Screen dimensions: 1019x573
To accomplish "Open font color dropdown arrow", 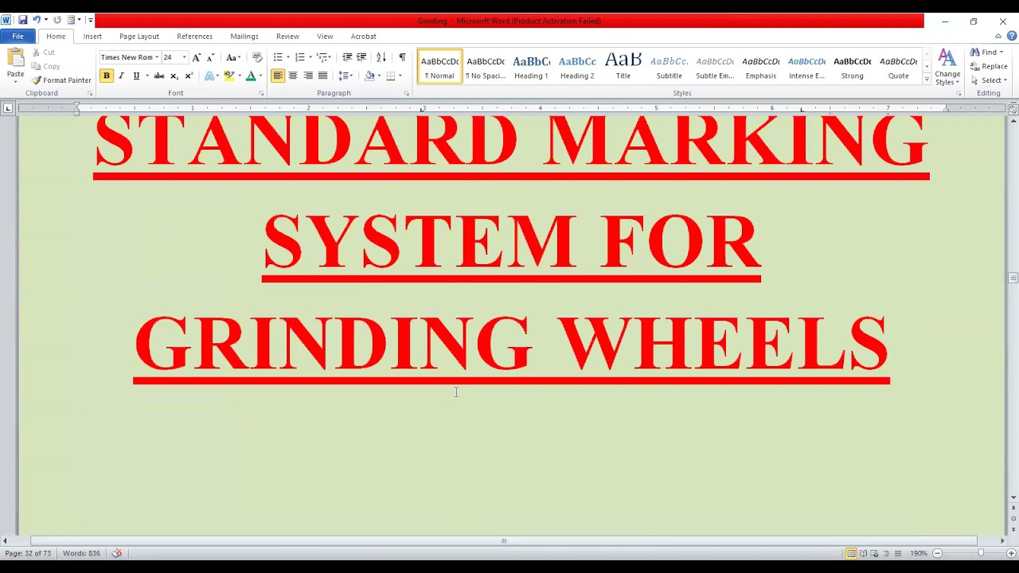I will [260, 76].
